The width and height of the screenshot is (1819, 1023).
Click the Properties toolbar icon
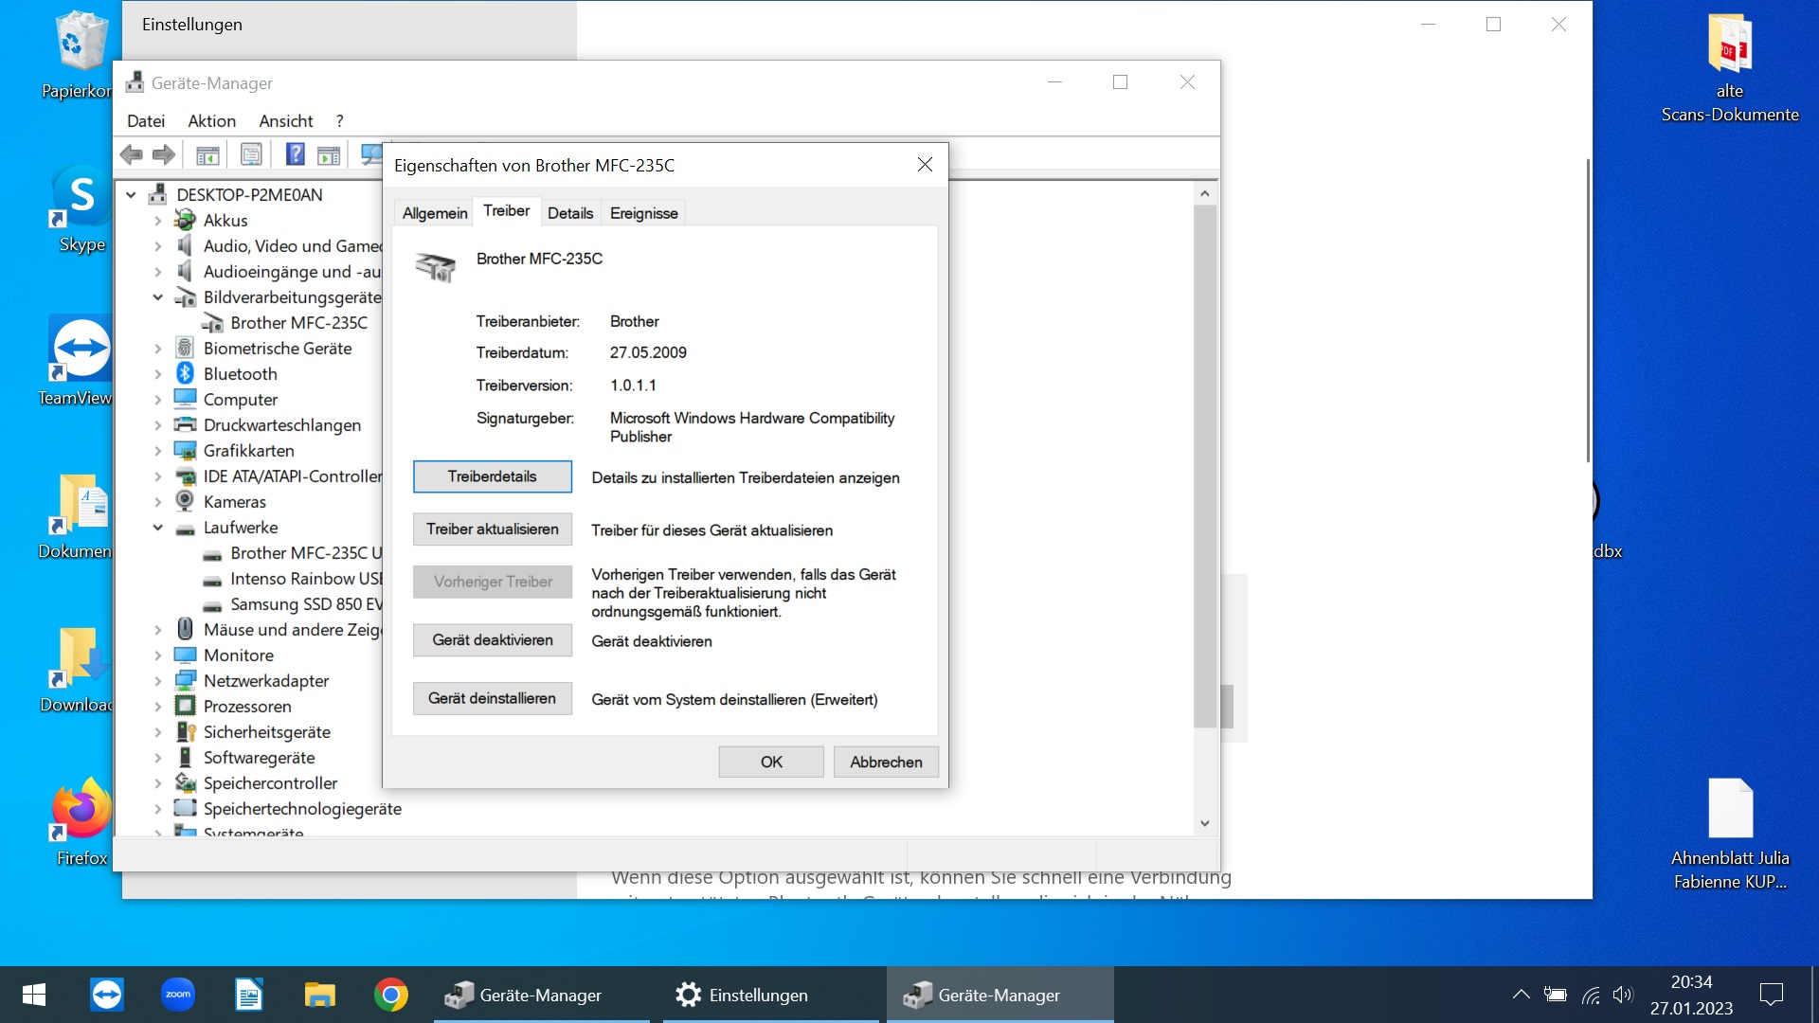click(x=251, y=154)
